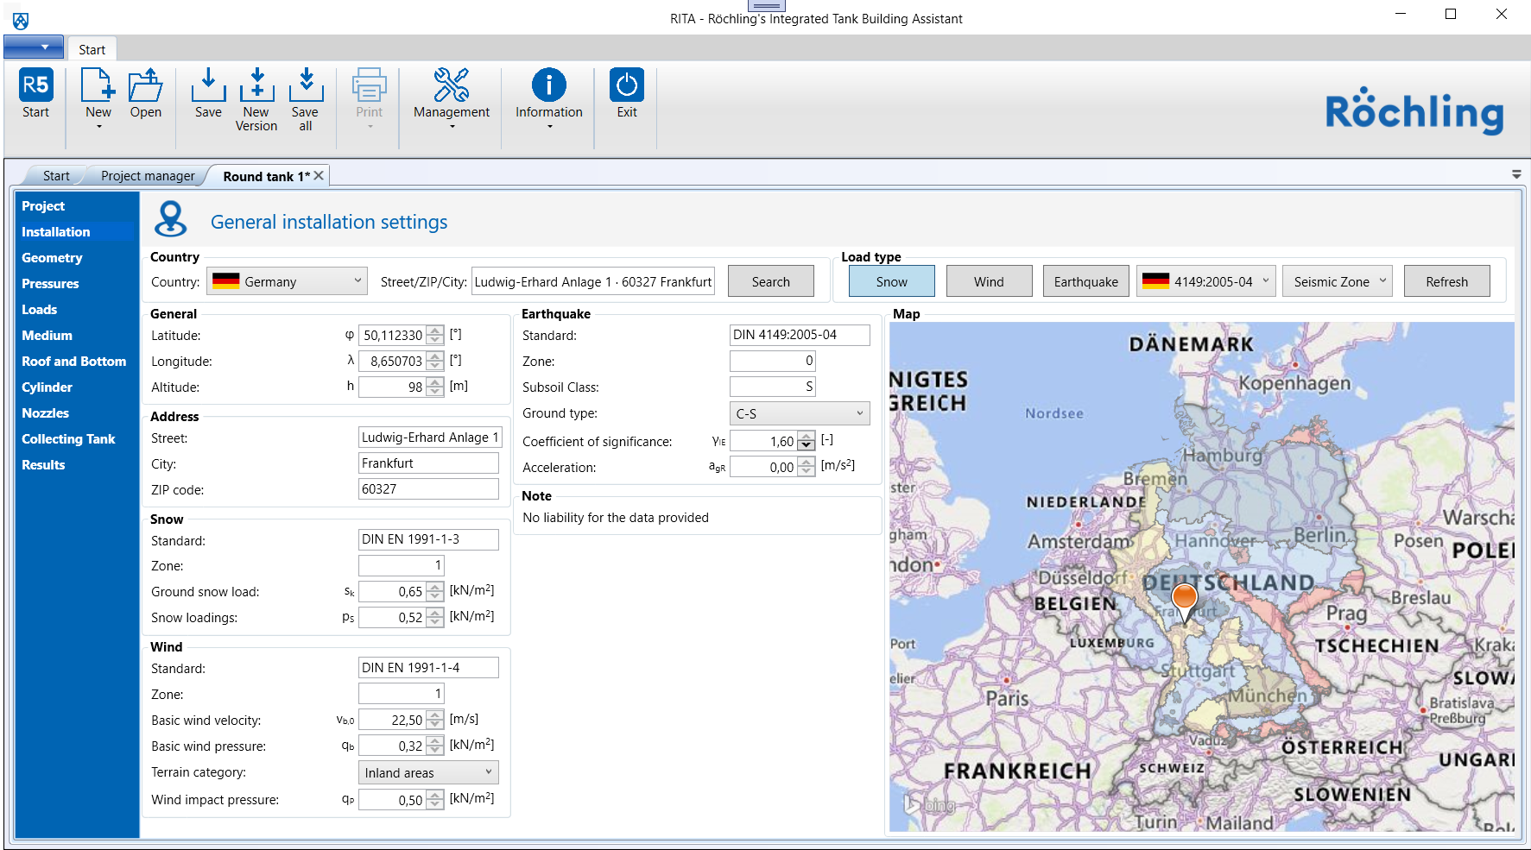The height and width of the screenshot is (850, 1531).
Task: Click the Altitude spinner arrows
Action: [x=435, y=387]
